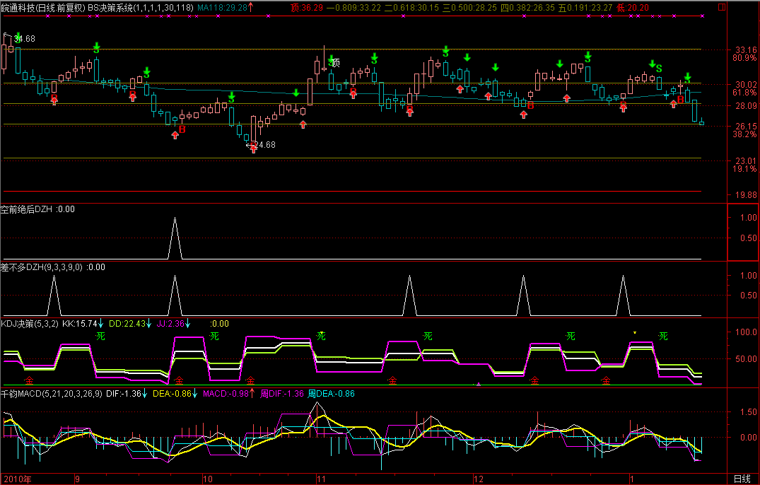
Task: Click the spike in the 空前绝后DZH panel
Action: pos(175,238)
